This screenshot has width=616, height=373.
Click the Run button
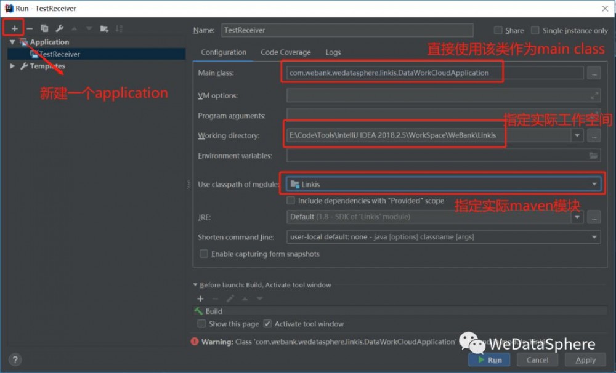(x=489, y=359)
